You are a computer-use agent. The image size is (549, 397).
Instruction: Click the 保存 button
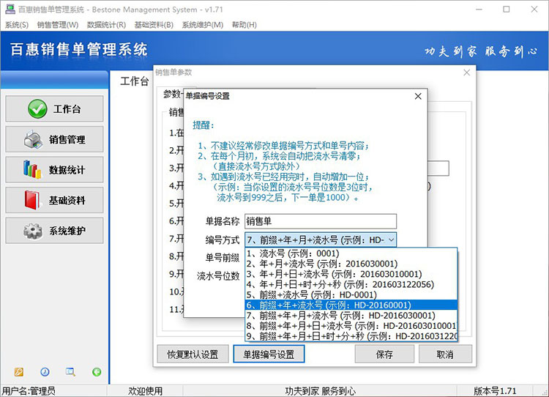point(384,355)
